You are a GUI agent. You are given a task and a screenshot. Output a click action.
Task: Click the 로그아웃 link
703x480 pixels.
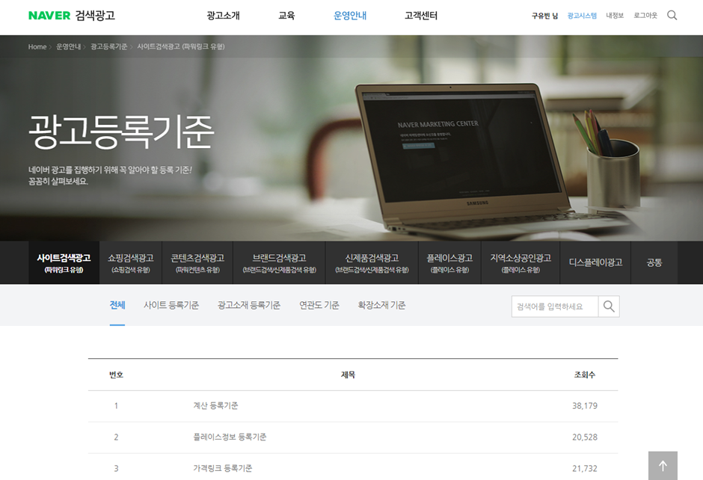click(x=645, y=16)
